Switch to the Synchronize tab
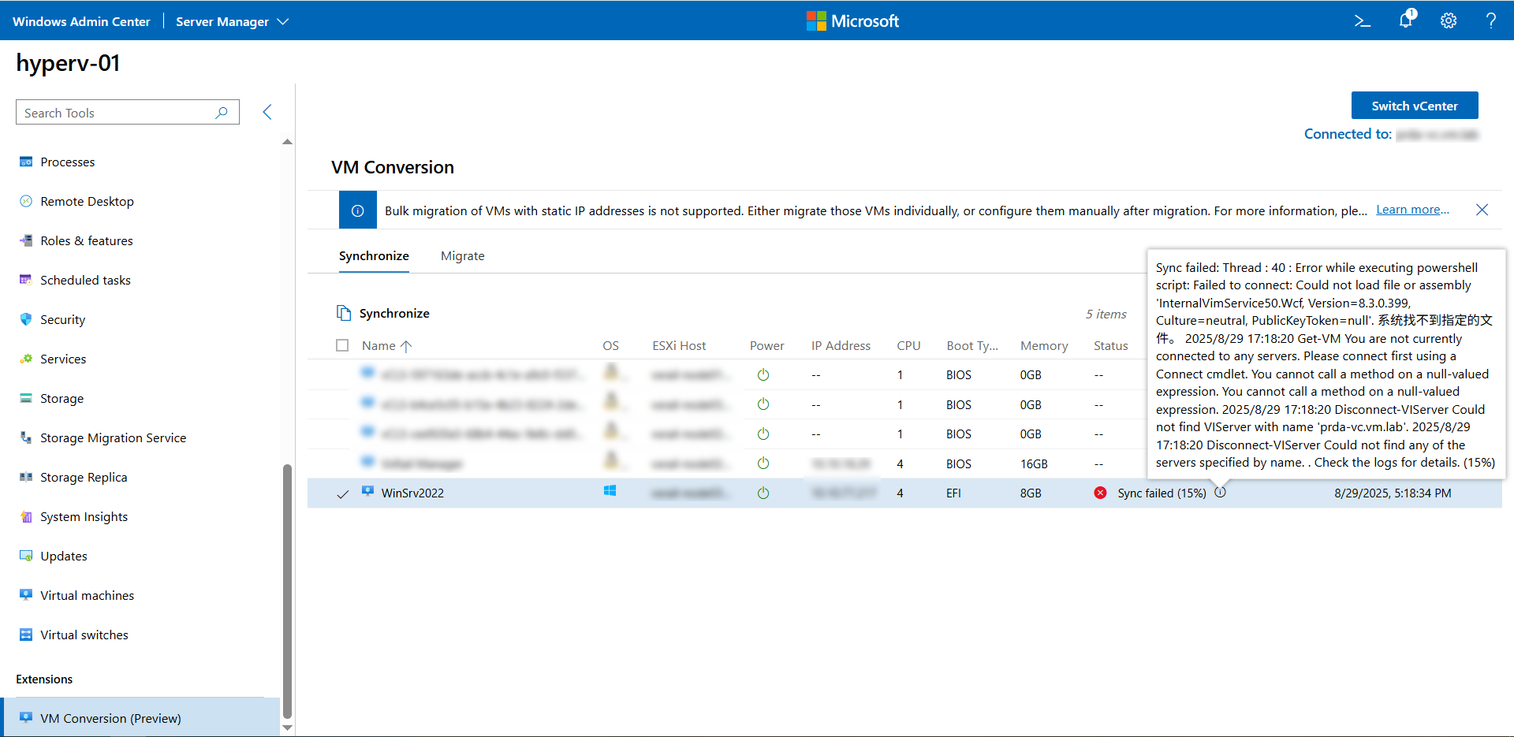This screenshot has width=1514, height=737. [x=374, y=256]
